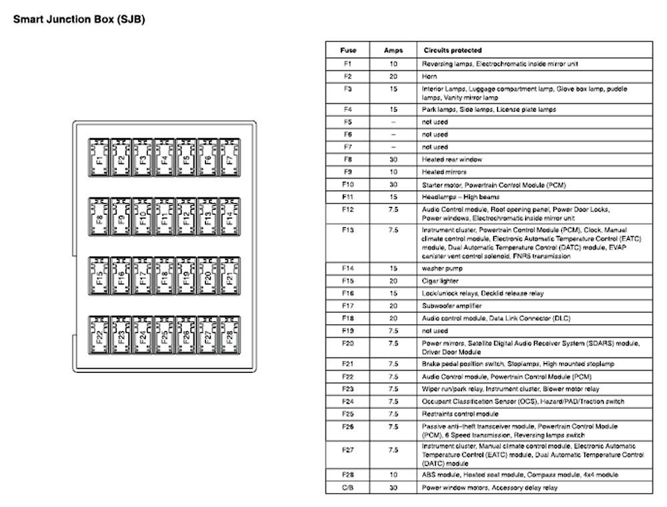Select the 'Brake pedal position switch, Stoplamps' cell
The width and height of the screenshot is (667, 507).
pyautogui.click(x=535, y=364)
